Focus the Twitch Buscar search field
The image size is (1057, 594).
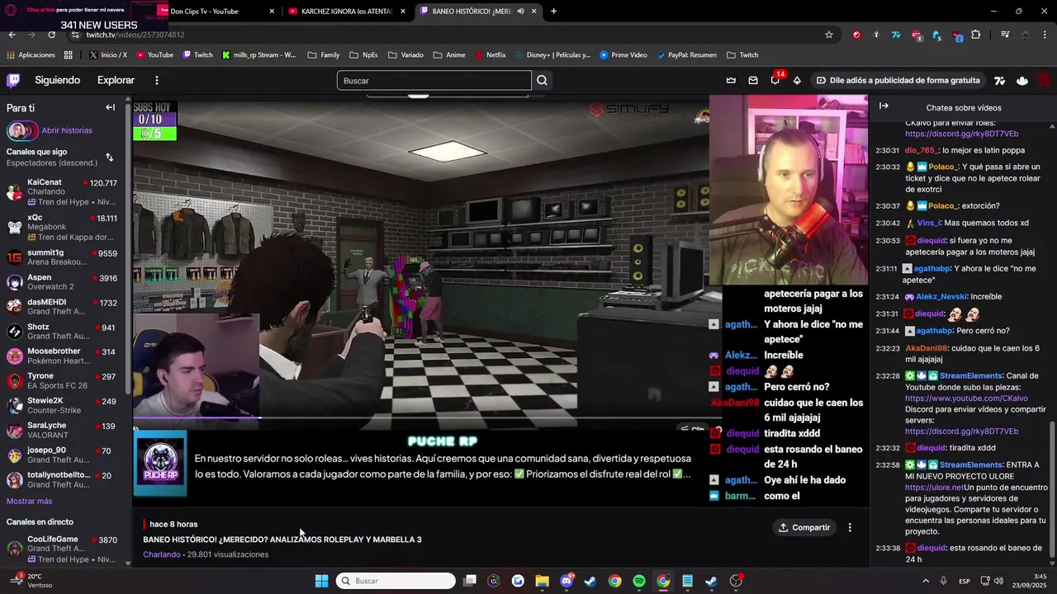pyautogui.click(x=434, y=80)
